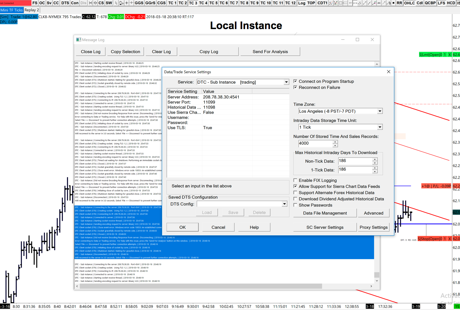Select the pointer cursor tool in toolbar
Screen dimensions: 460x310
tap(116, 3)
